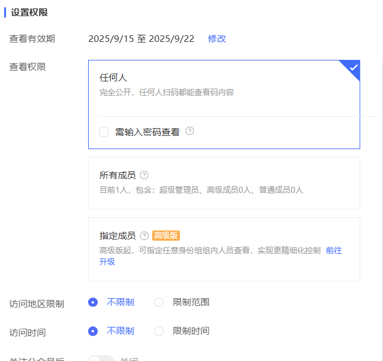Toggle the 关注公众号后 switch at bottom
Image resolution: width=383 pixels, height=361 pixels.
coord(101,359)
